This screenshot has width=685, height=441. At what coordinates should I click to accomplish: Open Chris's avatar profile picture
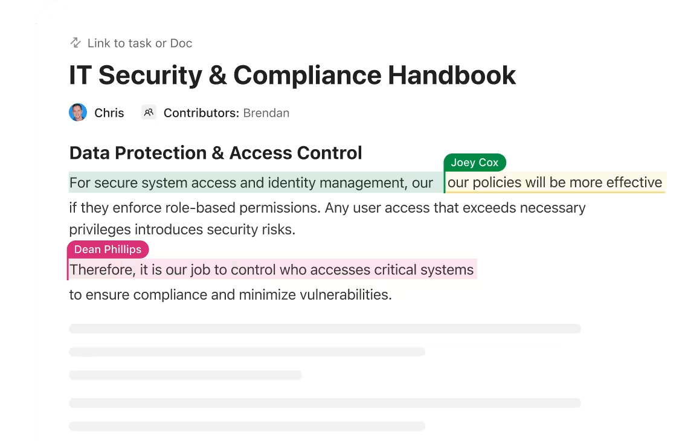[77, 112]
